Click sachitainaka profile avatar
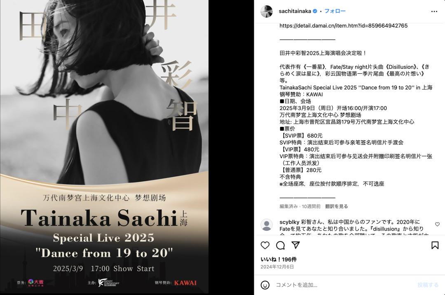Image resolution: width=445 pixels, height=295 pixels. point(267,12)
